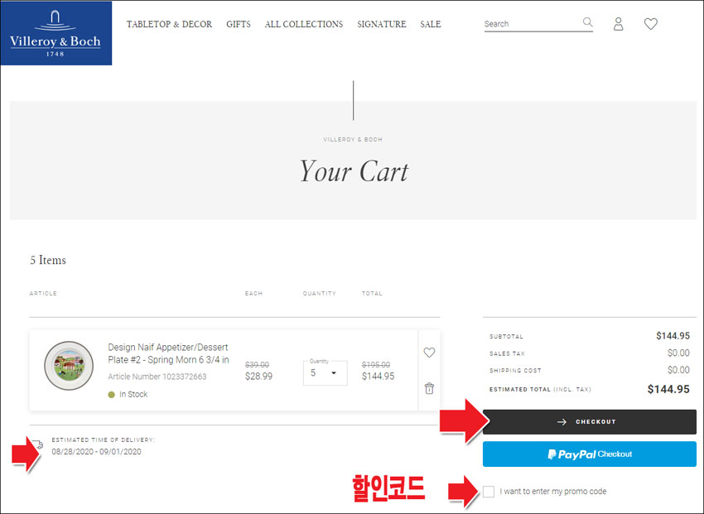Open Tabletop & Decor menu
This screenshot has width=704, height=514.
[x=169, y=24]
